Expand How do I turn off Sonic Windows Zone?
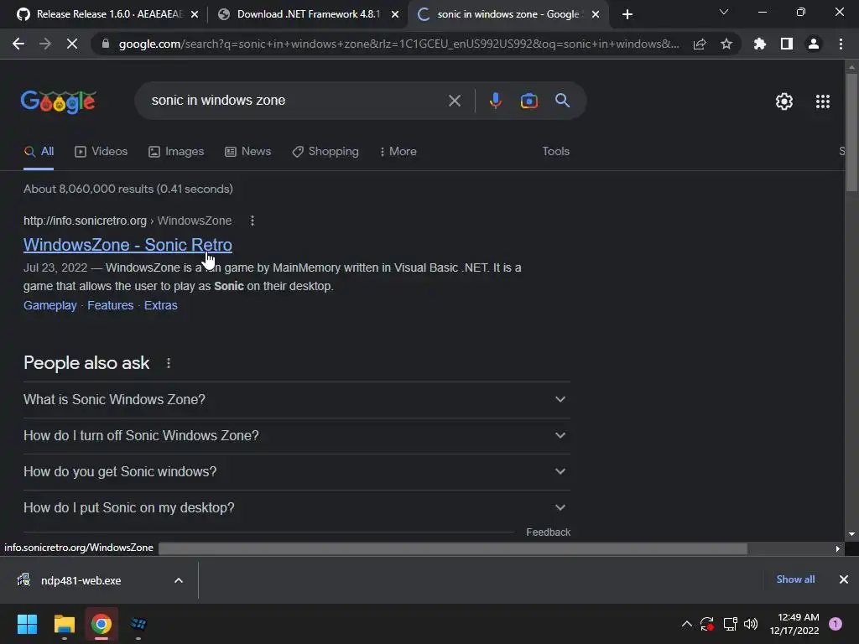Screen dimensions: 859x644 point(296,436)
